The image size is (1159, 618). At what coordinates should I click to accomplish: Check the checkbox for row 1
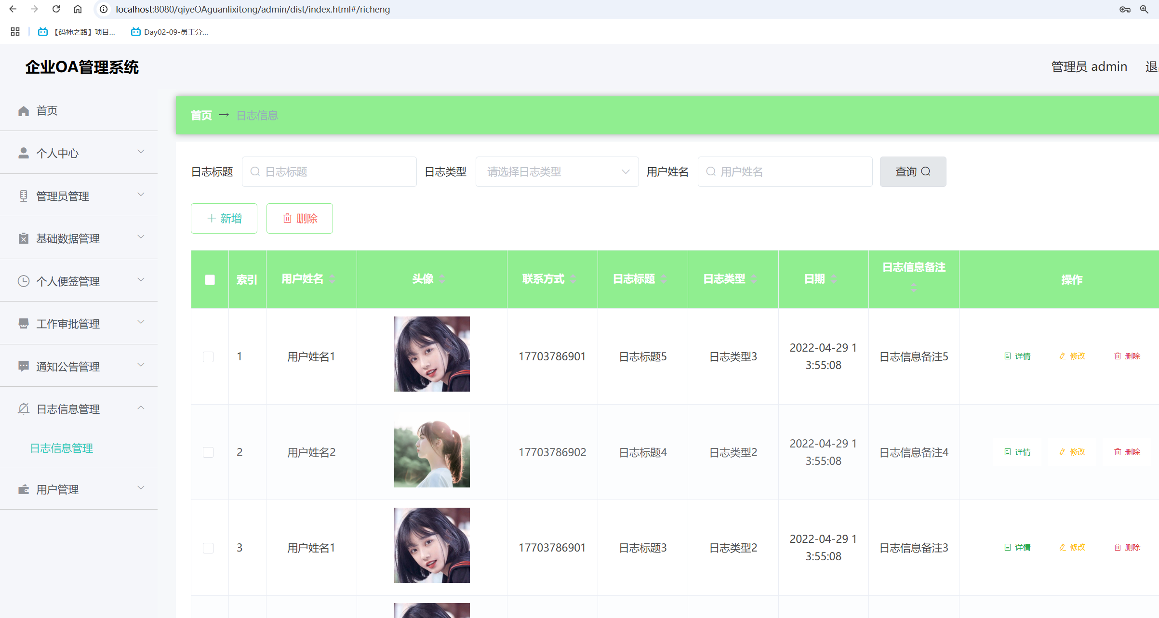(208, 356)
